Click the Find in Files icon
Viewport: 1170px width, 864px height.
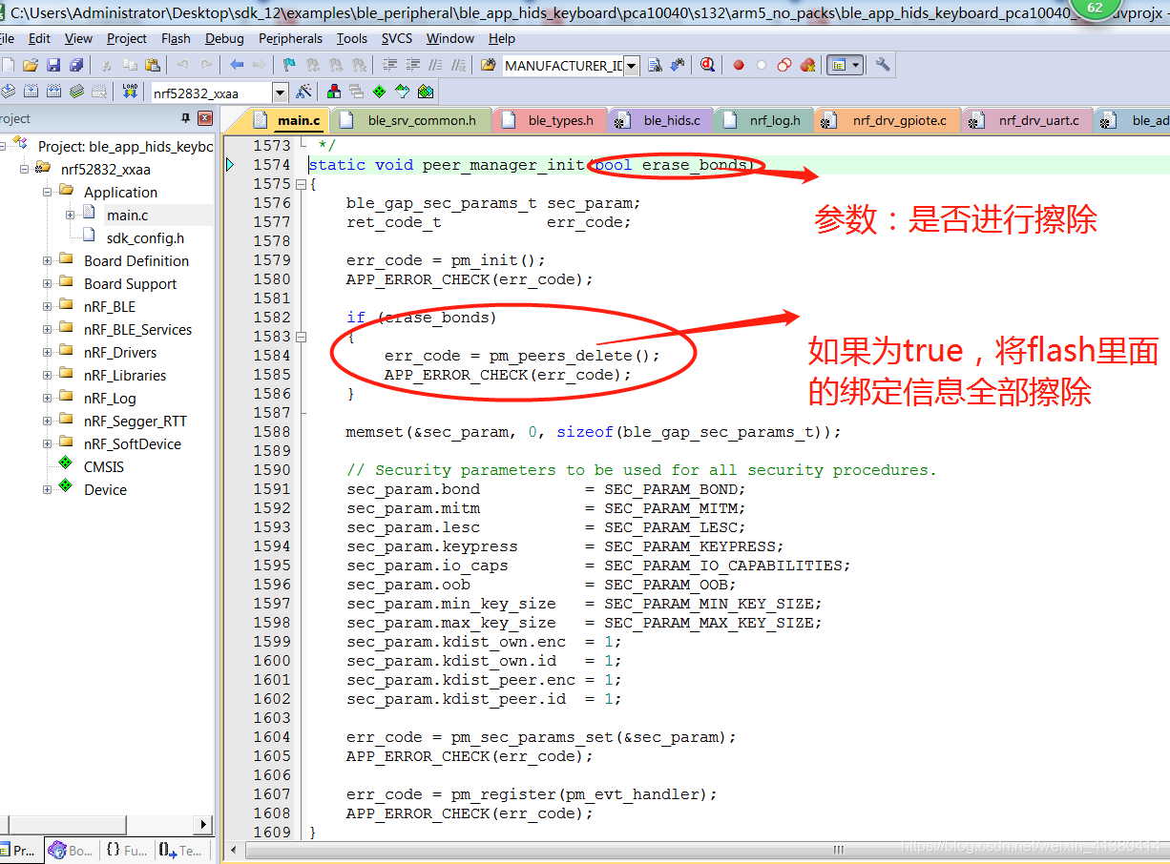click(x=489, y=65)
